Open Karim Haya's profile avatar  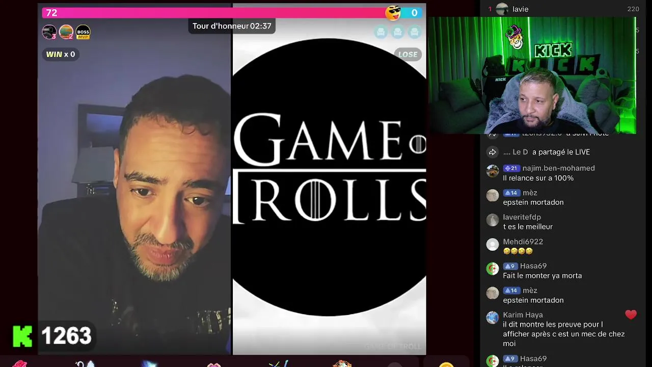tap(493, 318)
